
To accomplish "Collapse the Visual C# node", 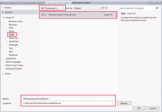I will (x=4, y=17).
